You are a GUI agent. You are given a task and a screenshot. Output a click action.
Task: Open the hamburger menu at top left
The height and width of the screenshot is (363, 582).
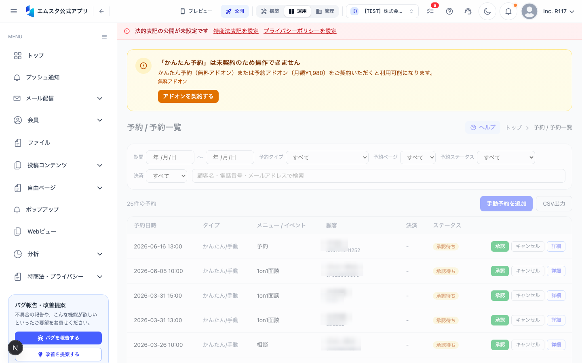click(x=14, y=11)
